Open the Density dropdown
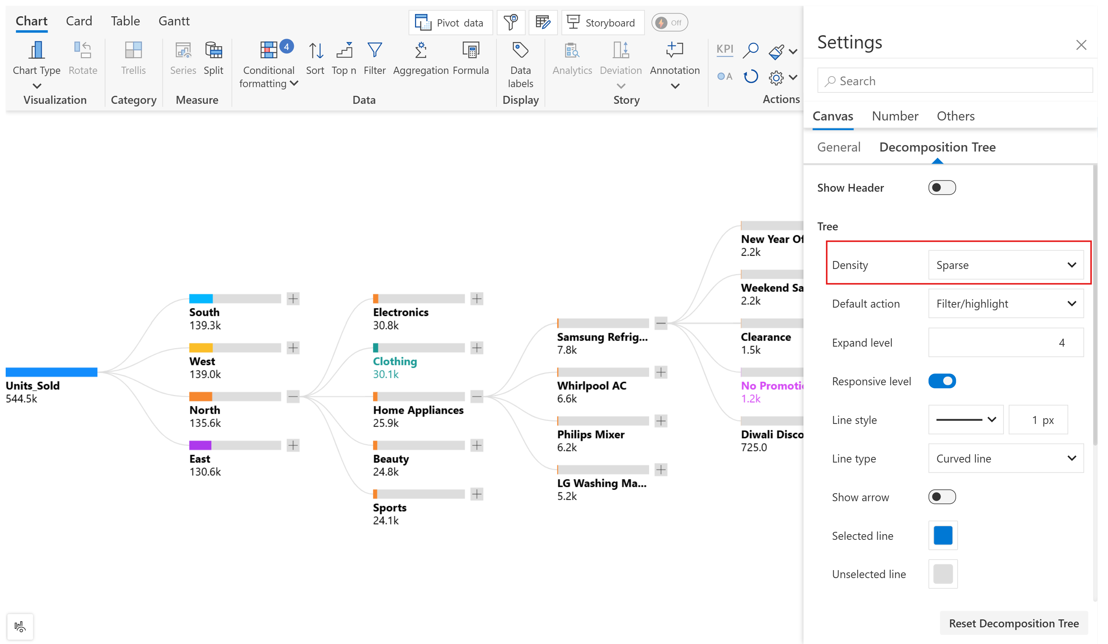 (x=1005, y=265)
